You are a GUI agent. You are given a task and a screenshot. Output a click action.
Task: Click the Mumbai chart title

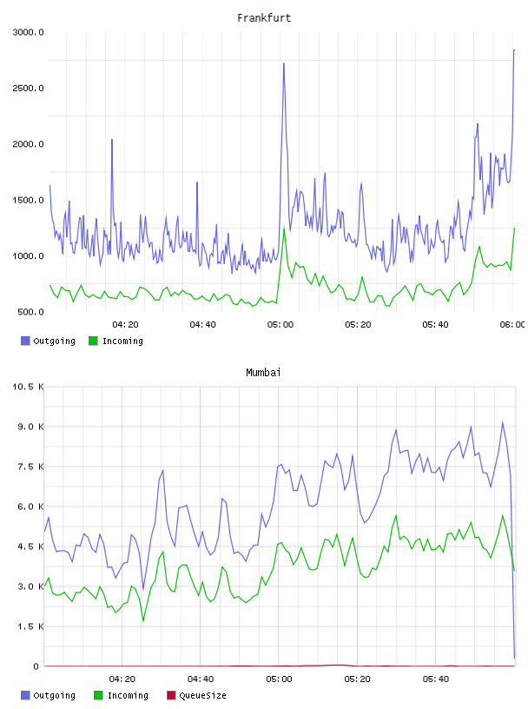(x=263, y=373)
